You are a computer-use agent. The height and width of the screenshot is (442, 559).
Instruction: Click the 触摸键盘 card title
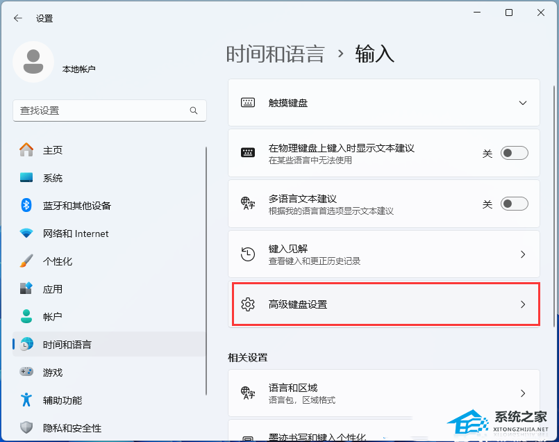(288, 103)
